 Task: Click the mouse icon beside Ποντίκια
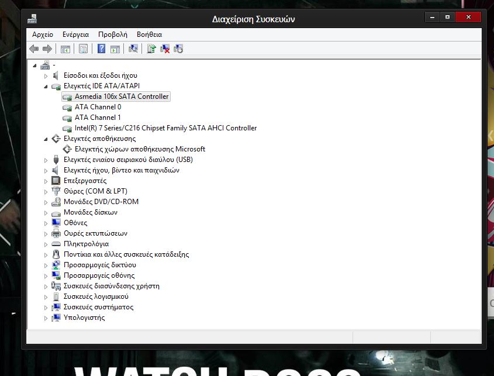click(56, 254)
